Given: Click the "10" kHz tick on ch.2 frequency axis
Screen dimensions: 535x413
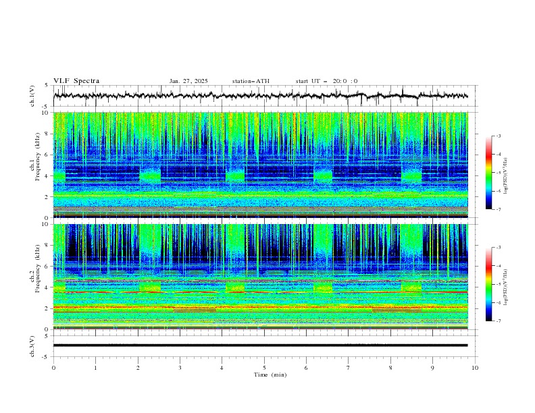Looking at the screenshot, I should 47,224.
